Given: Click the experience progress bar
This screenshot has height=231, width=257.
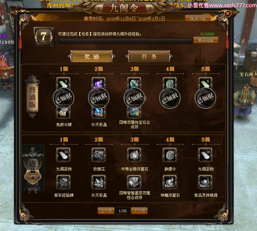Looking at the screenshot, I should [125, 41].
